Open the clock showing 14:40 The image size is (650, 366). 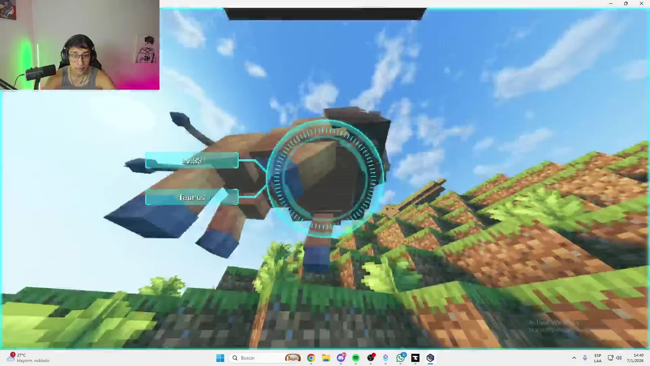coord(635,358)
